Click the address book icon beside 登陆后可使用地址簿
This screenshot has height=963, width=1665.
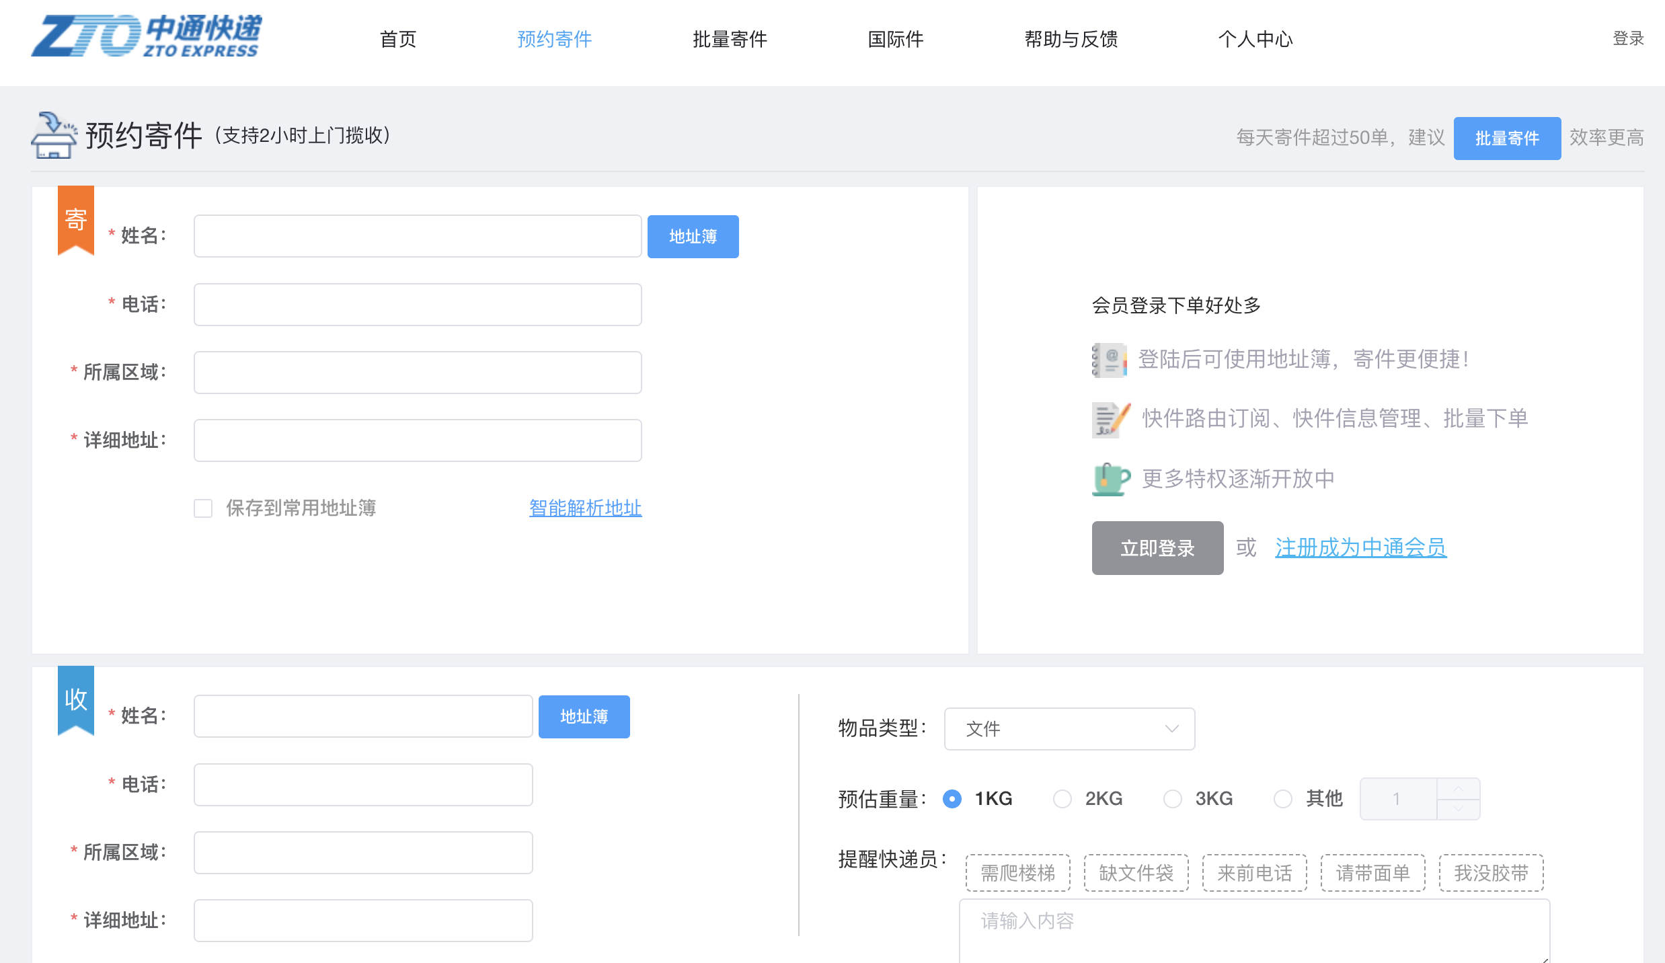tap(1109, 360)
